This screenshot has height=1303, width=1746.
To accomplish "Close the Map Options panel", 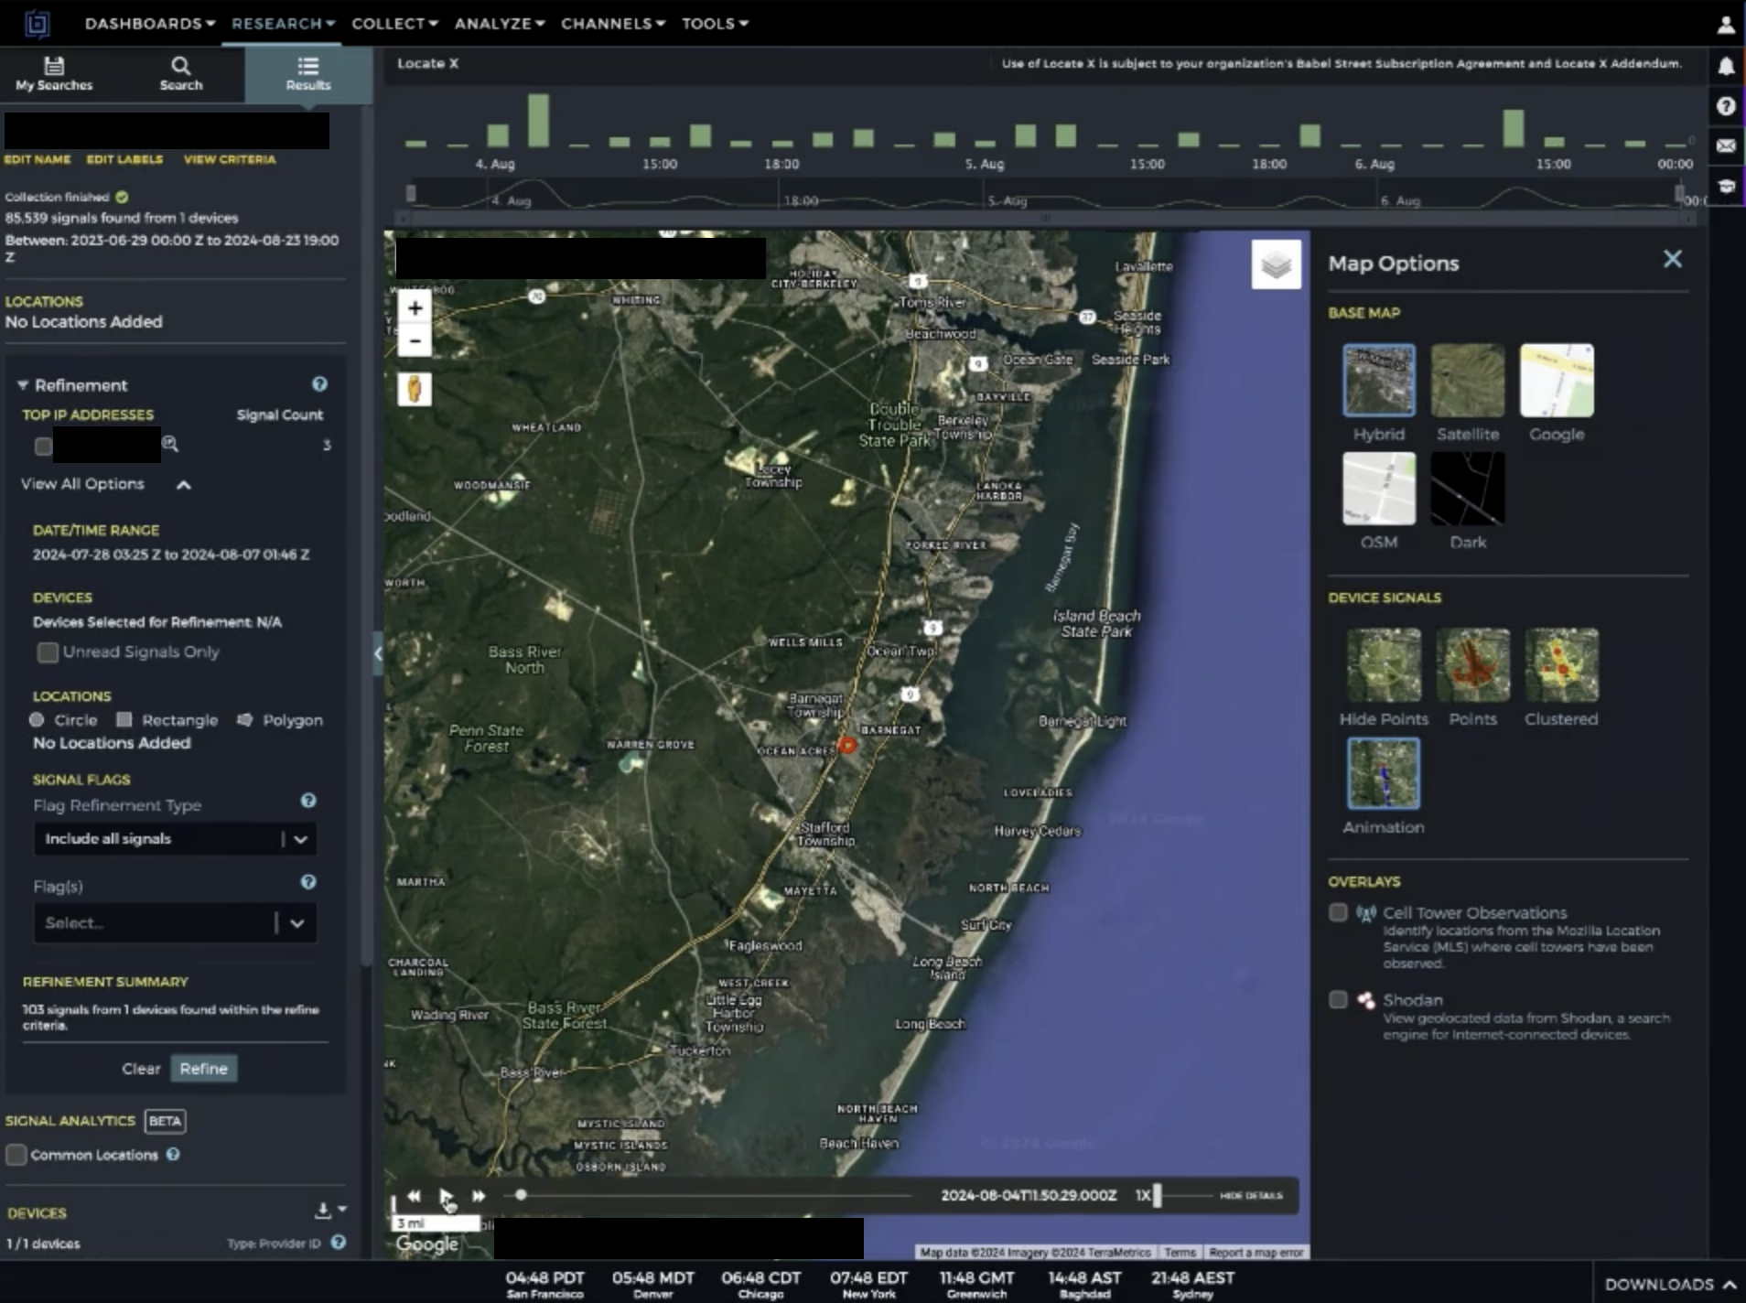I will (1672, 260).
